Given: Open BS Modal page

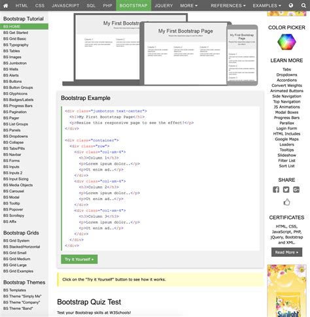Looking at the screenshot, I should pos(11,197).
